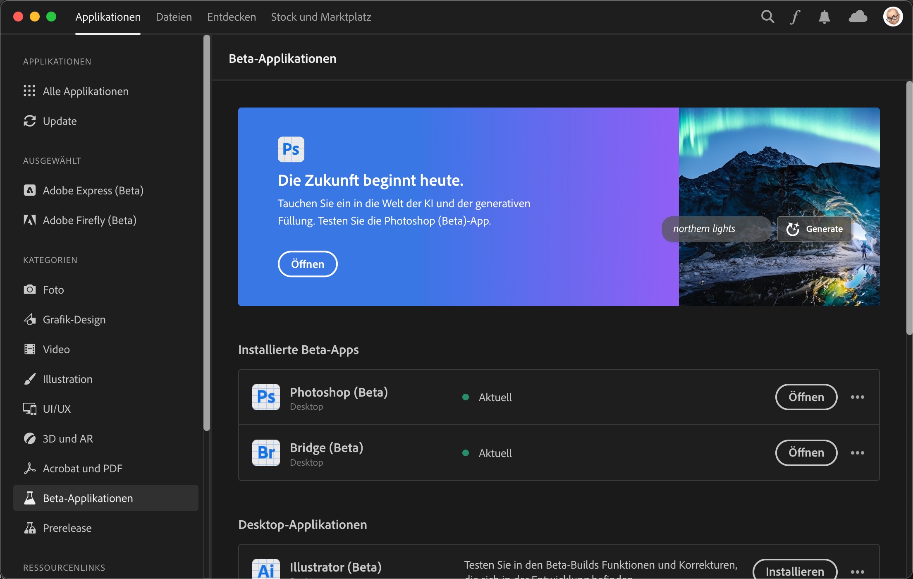The height and width of the screenshot is (579, 913).
Task: Open the notifications bell
Action: (824, 17)
